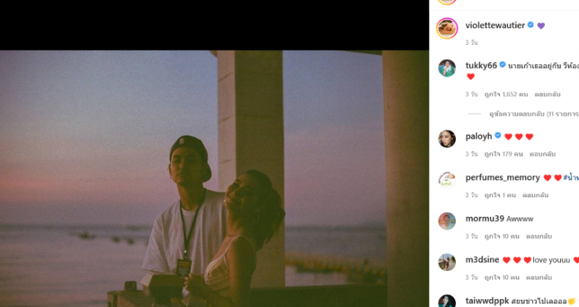Click perfumes_memory profile picture

click(x=447, y=180)
